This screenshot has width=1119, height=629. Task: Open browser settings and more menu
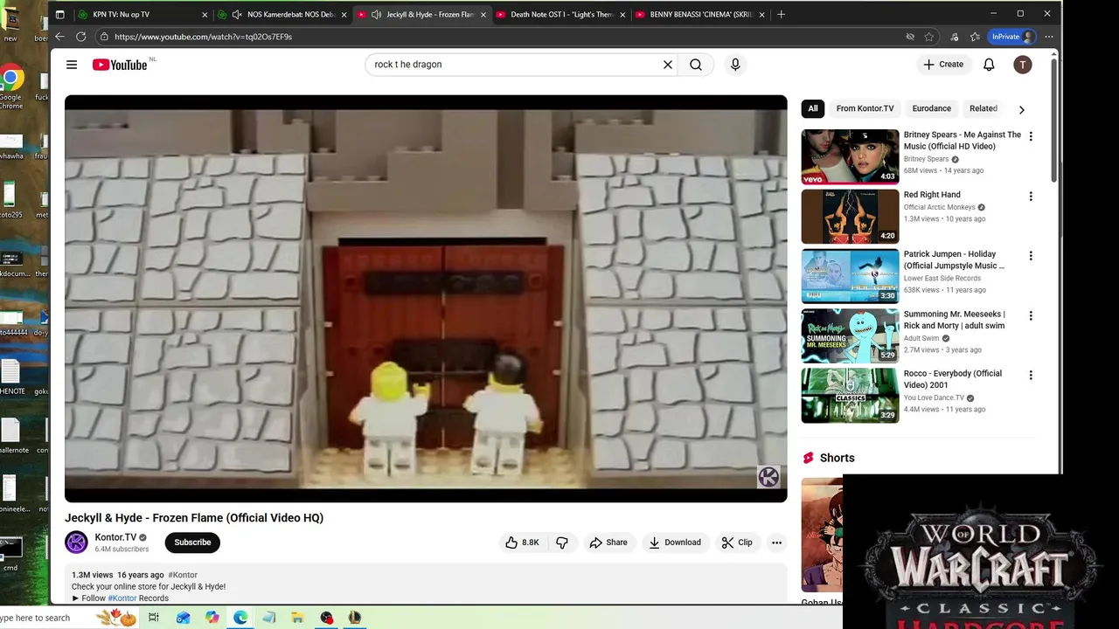tap(1048, 37)
